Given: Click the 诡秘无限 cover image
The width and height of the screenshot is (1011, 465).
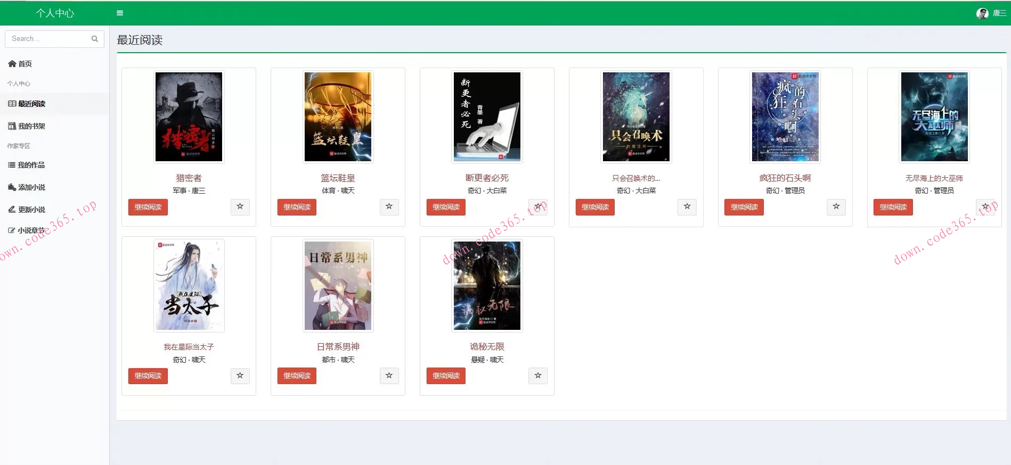Looking at the screenshot, I should pyautogui.click(x=487, y=286).
